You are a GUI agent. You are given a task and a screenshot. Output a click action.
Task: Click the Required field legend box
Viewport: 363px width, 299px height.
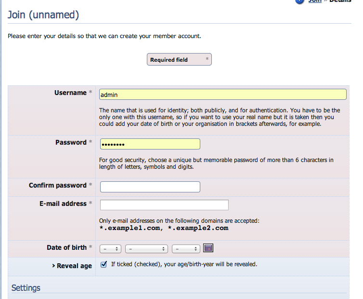(179, 60)
